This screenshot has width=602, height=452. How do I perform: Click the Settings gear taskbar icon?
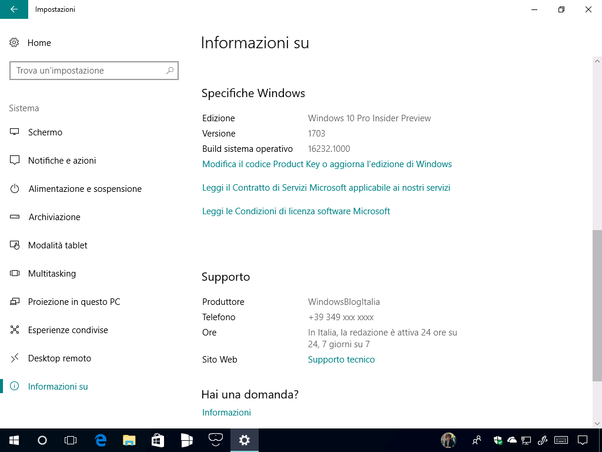point(244,440)
